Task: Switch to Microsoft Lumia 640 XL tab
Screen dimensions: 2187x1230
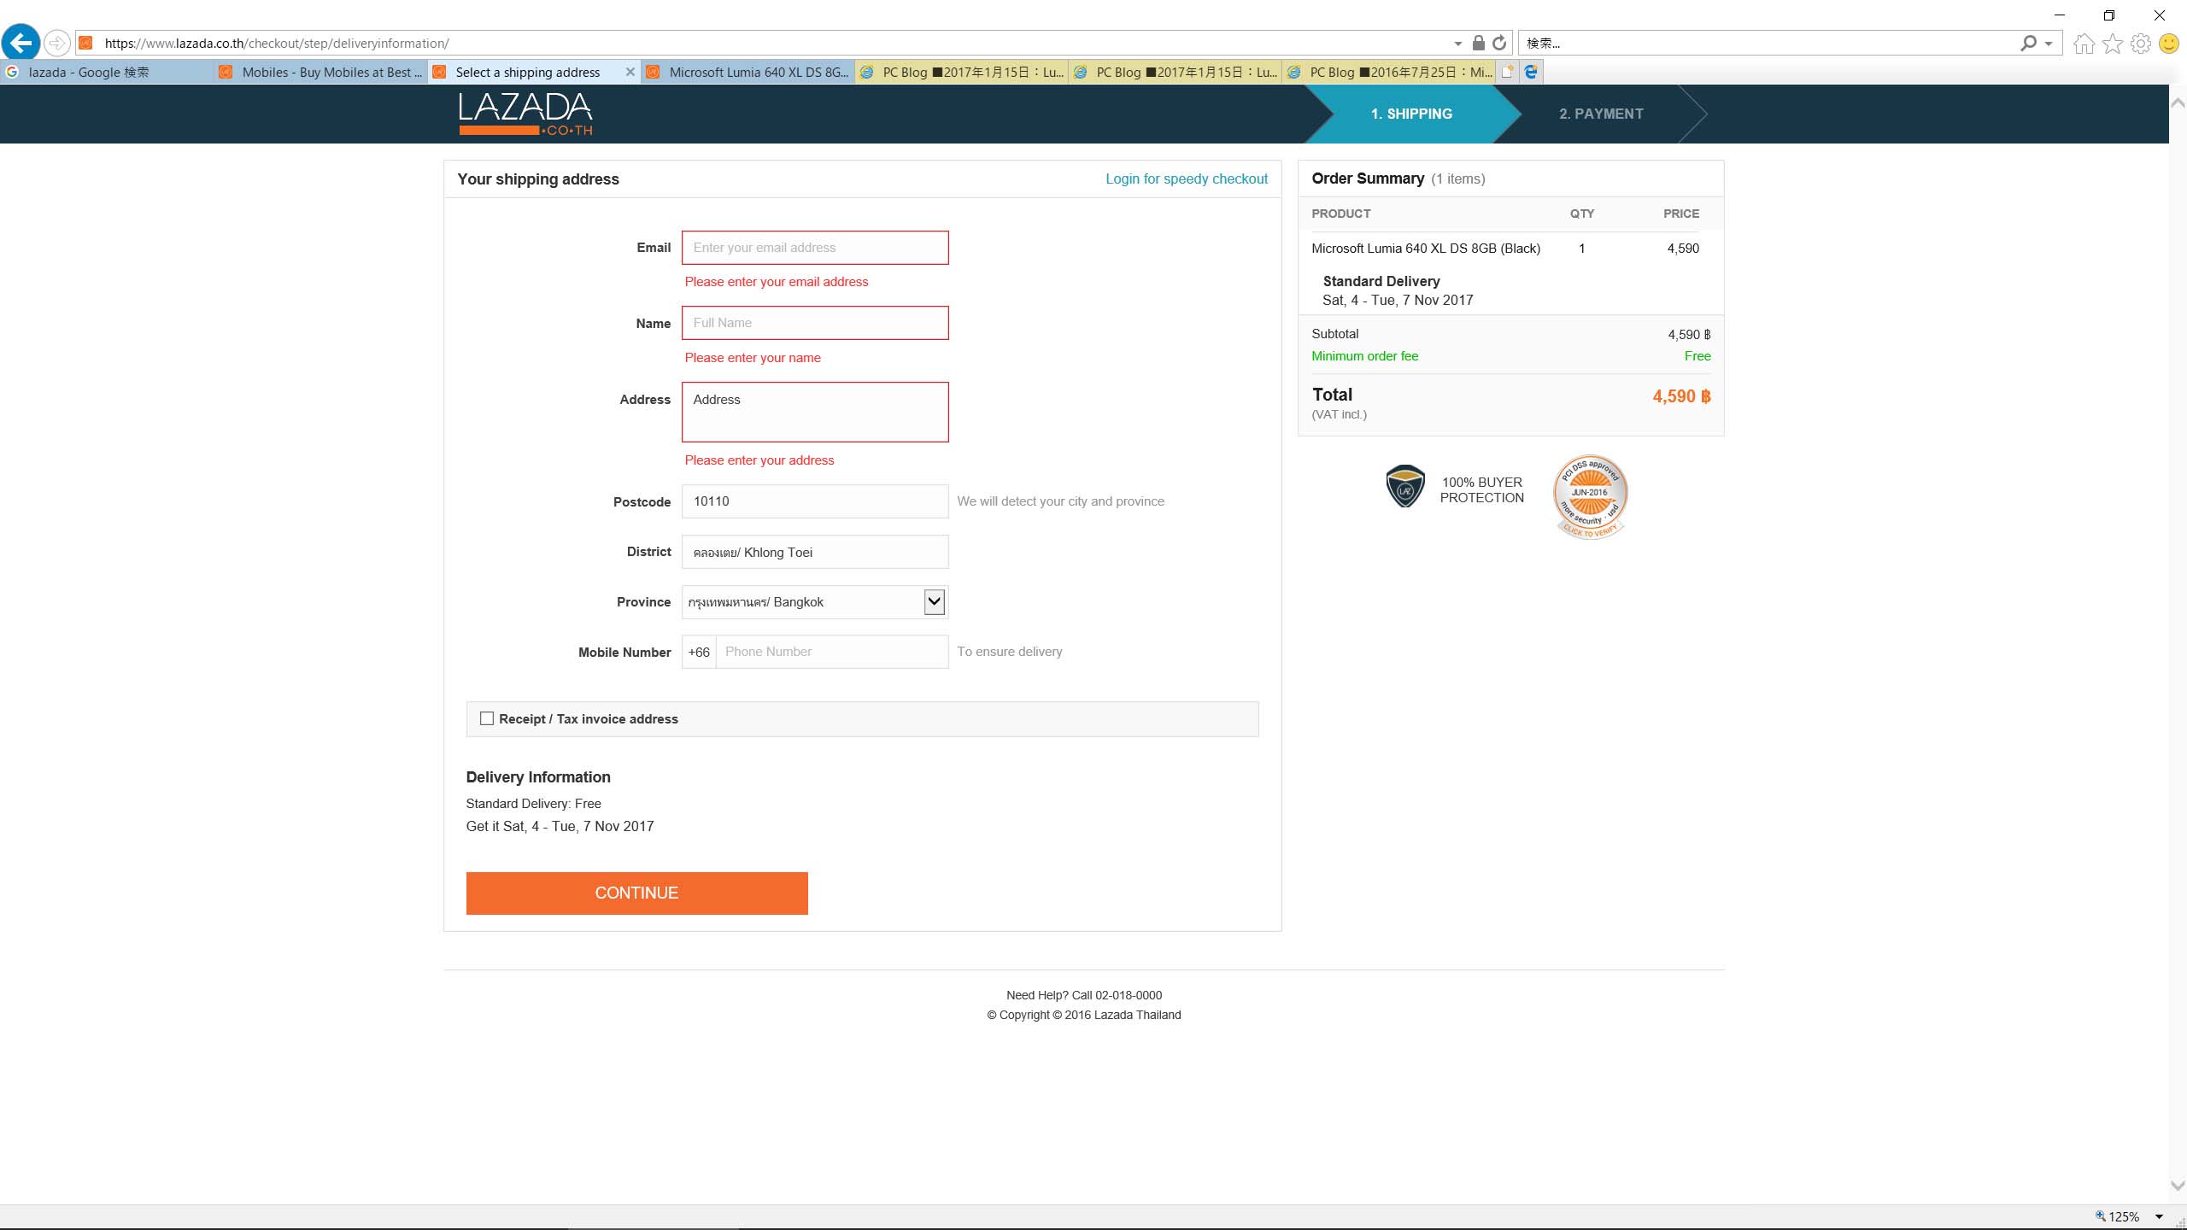Action: [748, 72]
